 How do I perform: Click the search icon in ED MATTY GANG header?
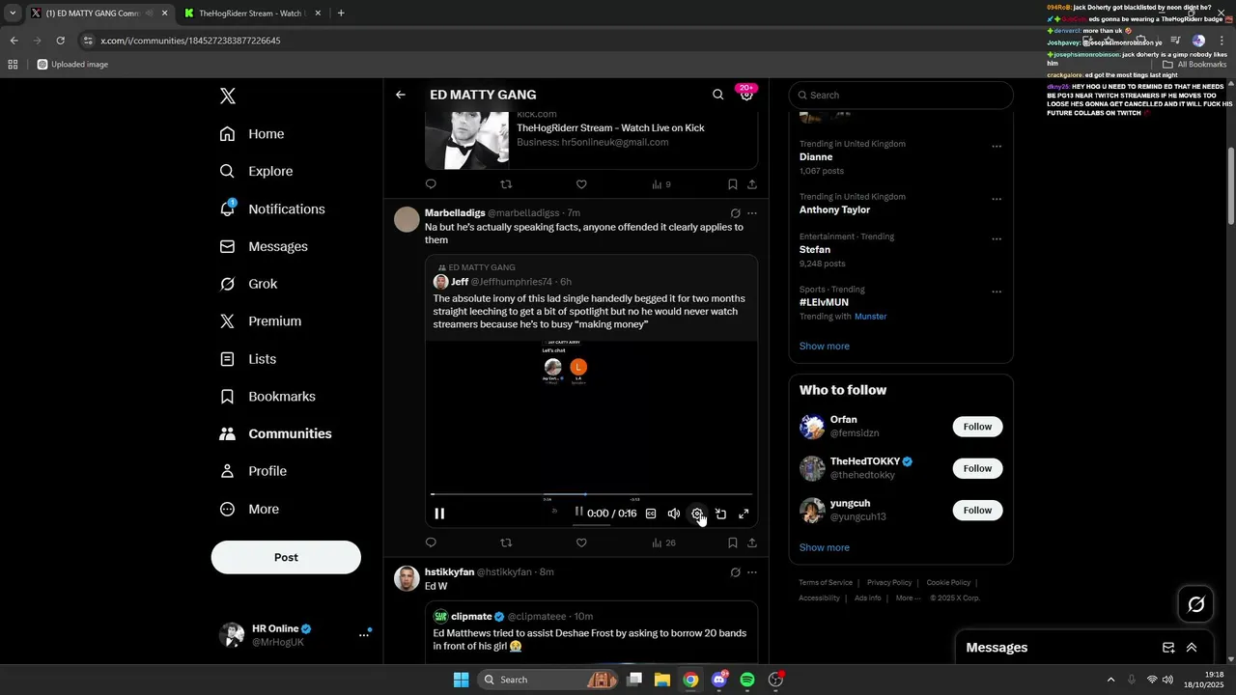[717, 95]
